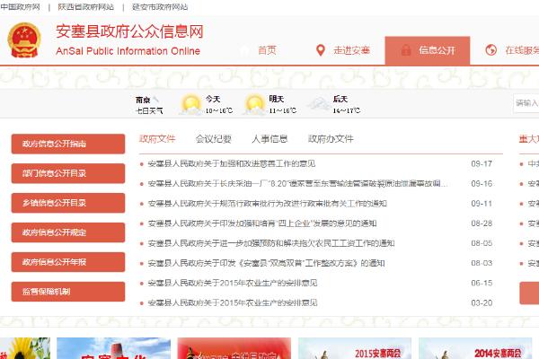Click tomorrow's (明天) weather icon

click(x=254, y=104)
